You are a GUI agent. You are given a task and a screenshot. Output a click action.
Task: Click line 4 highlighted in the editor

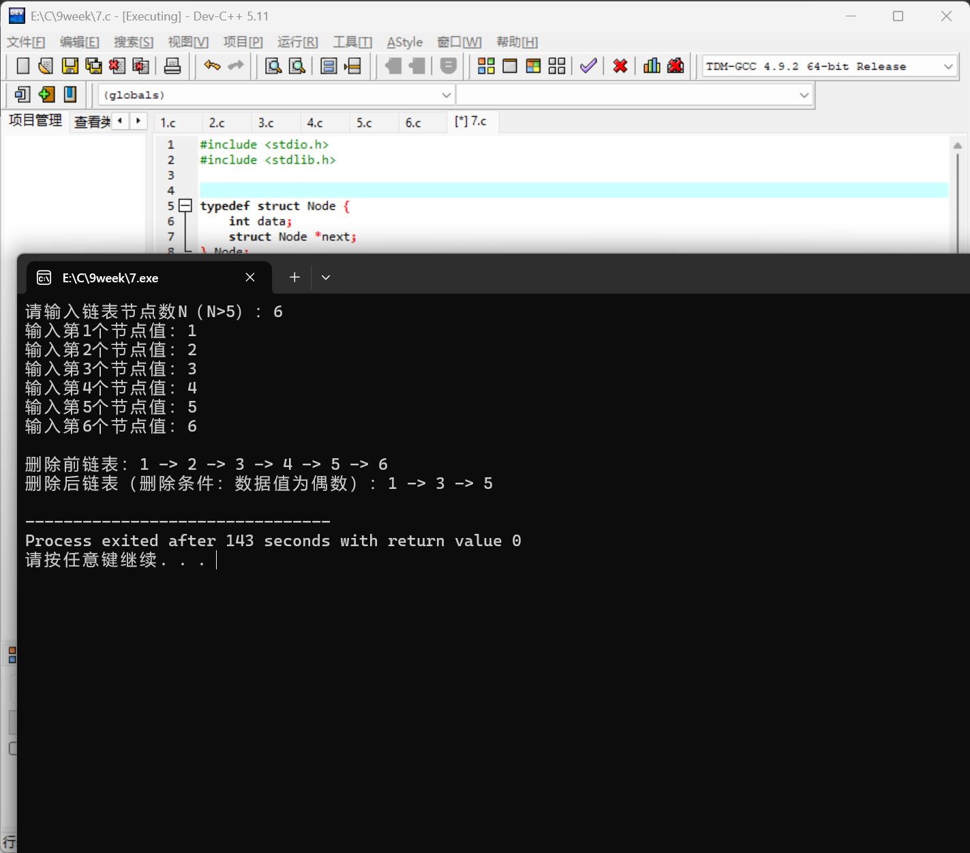pyautogui.click(x=574, y=190)
